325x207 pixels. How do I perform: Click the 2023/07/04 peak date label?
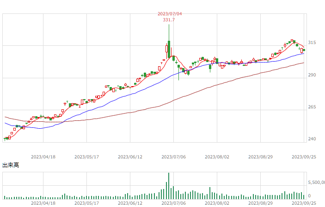(x=170, y=14)
